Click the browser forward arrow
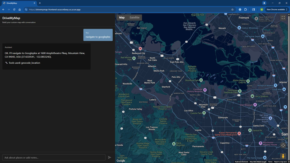 (9, 9)
